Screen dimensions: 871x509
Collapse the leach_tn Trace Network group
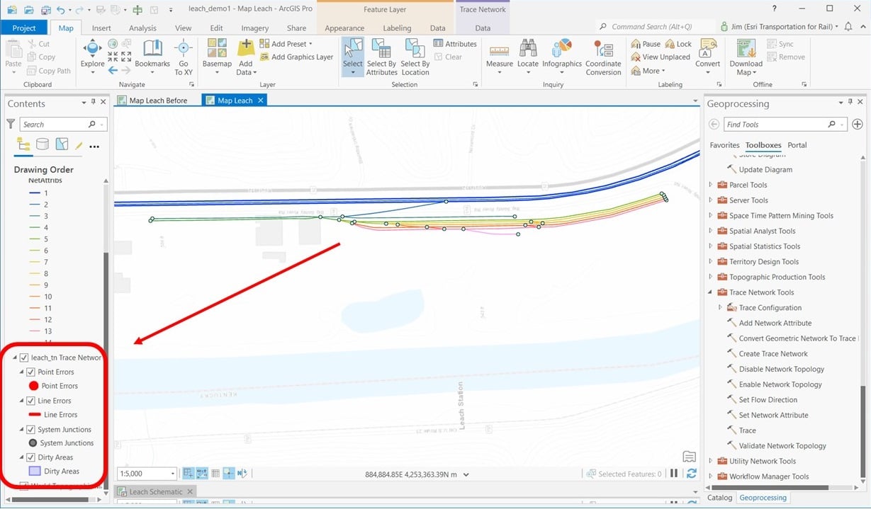point(16,358)
